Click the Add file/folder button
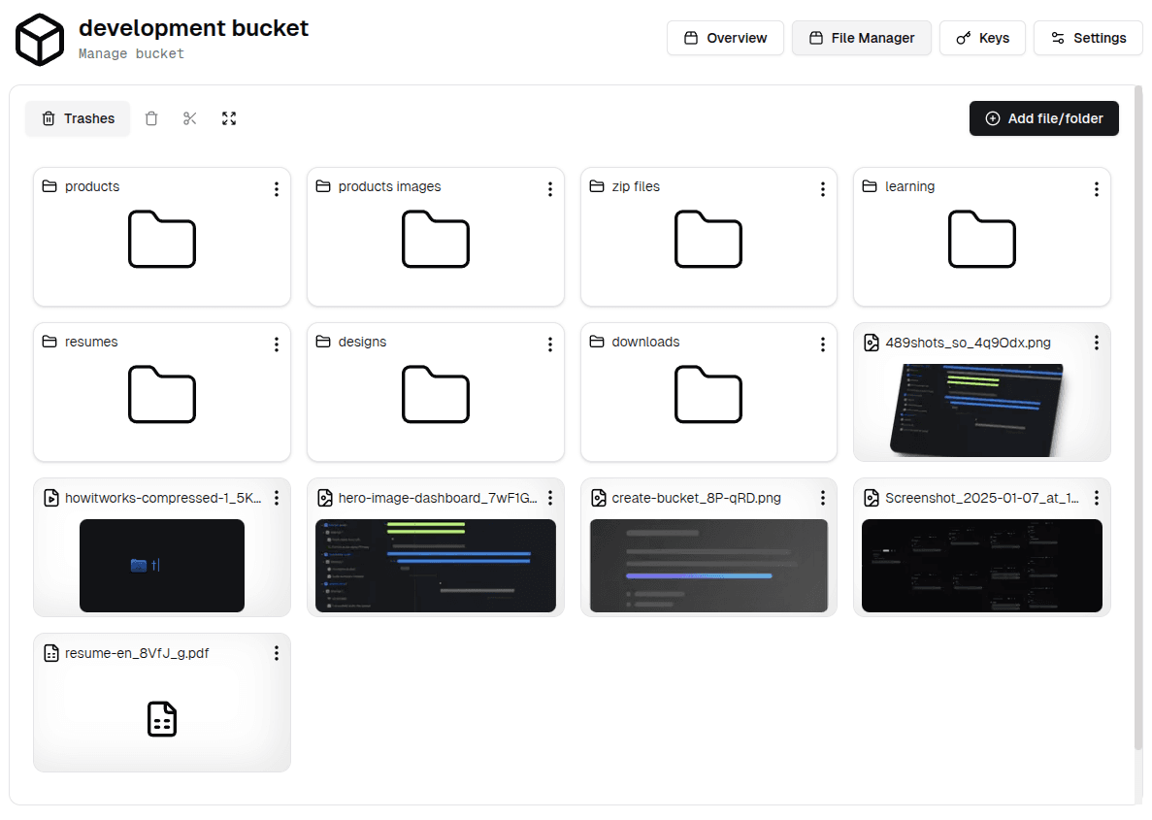 (1043, 118)
